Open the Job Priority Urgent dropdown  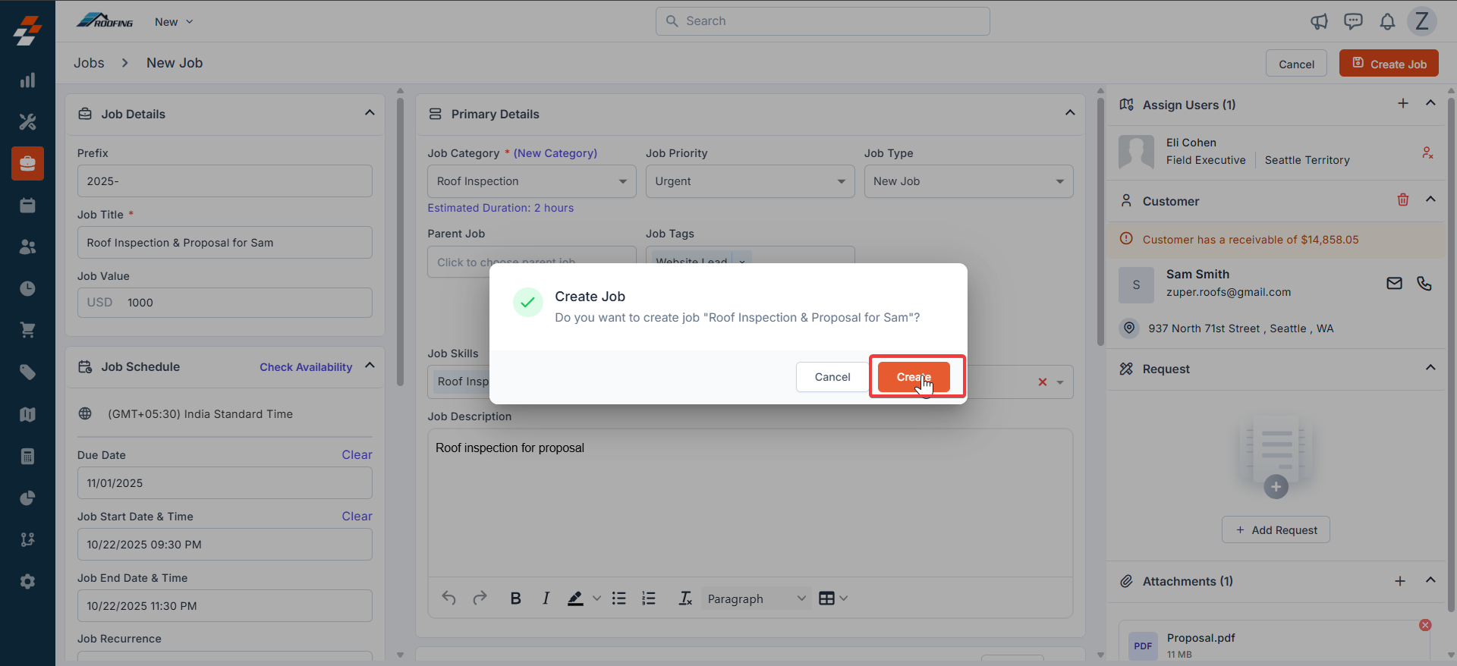click(x=750, y=181)
